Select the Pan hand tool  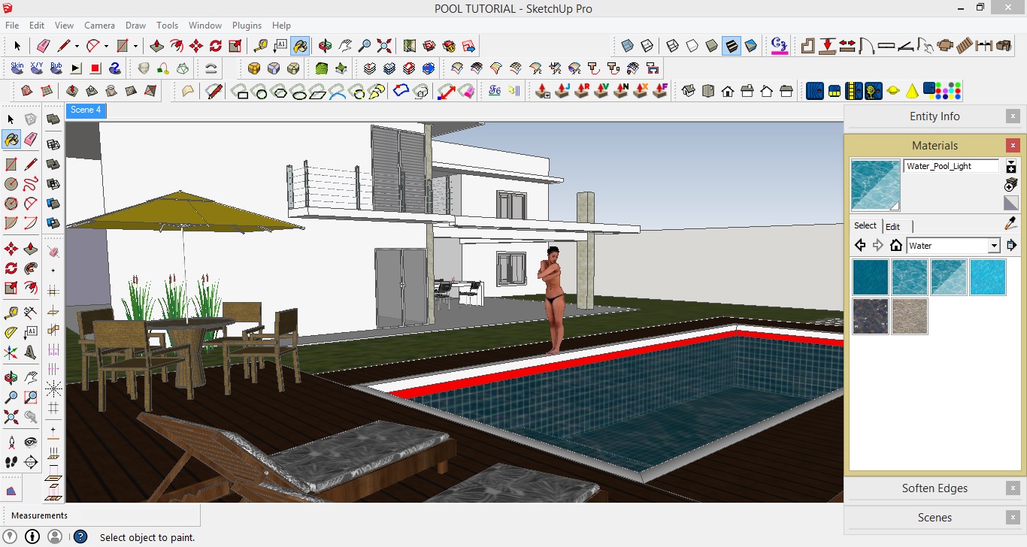pyautogui.click(x=345, y=46)
